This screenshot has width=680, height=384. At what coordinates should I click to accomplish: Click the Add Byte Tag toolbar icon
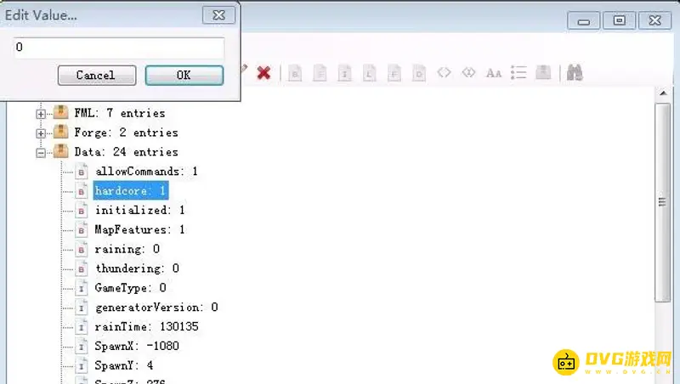tap(295, 73)
